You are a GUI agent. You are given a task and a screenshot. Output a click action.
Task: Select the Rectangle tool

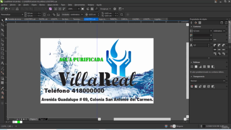coord(3,49)
